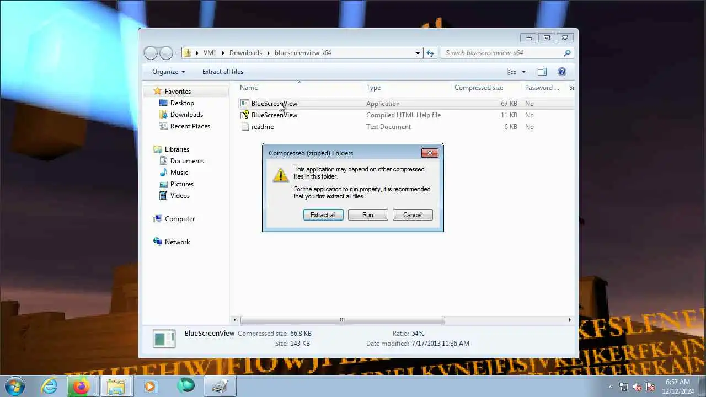Open Pictures library
This screenshot has height=397, width=706.
point(182,184)
